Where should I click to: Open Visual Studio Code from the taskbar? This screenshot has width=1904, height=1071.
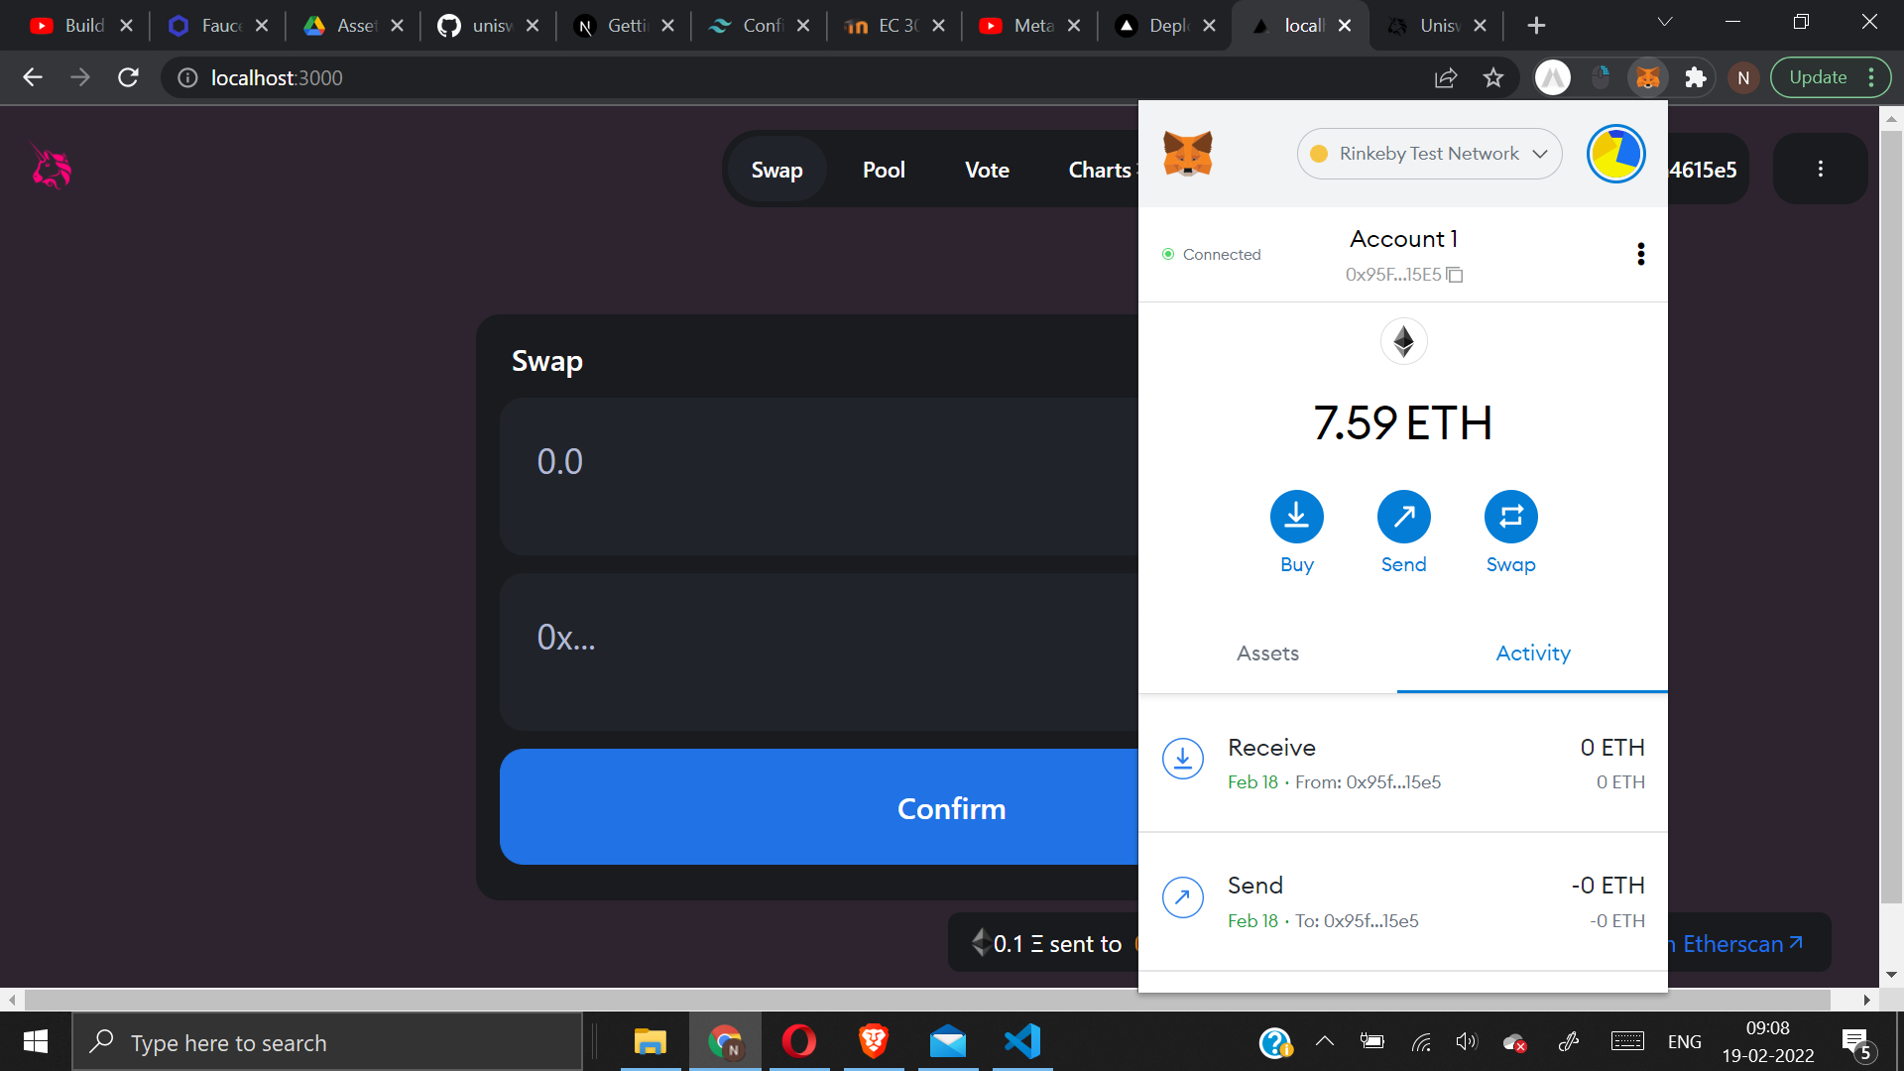(x=1022, y=1041)
